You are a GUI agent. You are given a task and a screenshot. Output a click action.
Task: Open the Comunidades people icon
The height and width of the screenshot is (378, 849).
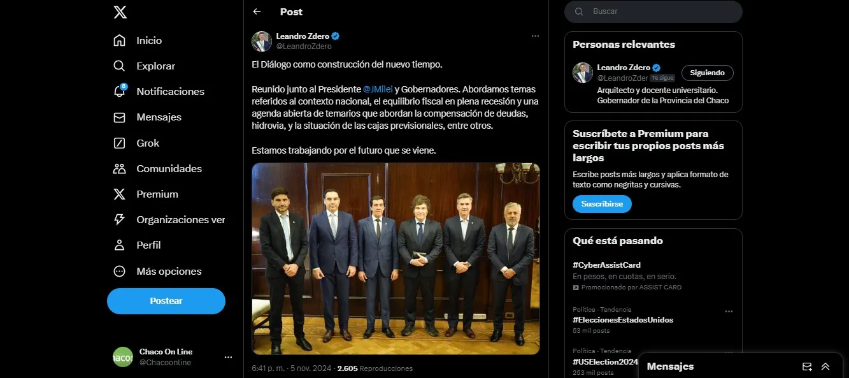(x=119, y=168)
